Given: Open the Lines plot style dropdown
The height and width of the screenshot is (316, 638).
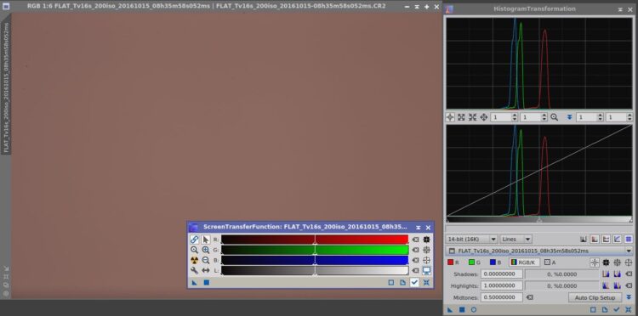Looking at the screenshot, I should point(516,240).
